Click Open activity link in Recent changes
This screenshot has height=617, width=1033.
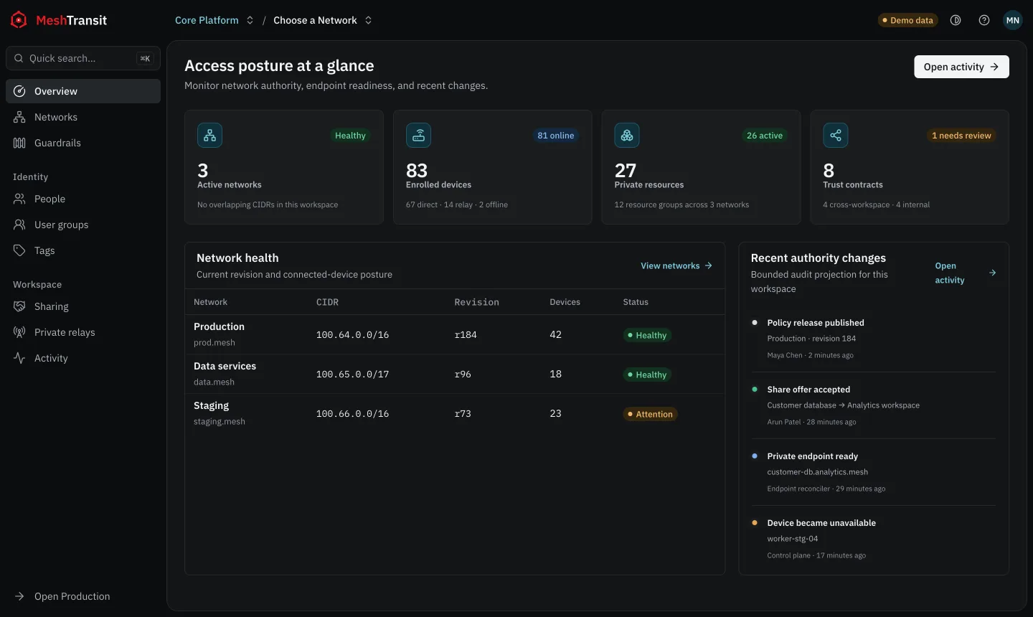(x=966, y=273)
